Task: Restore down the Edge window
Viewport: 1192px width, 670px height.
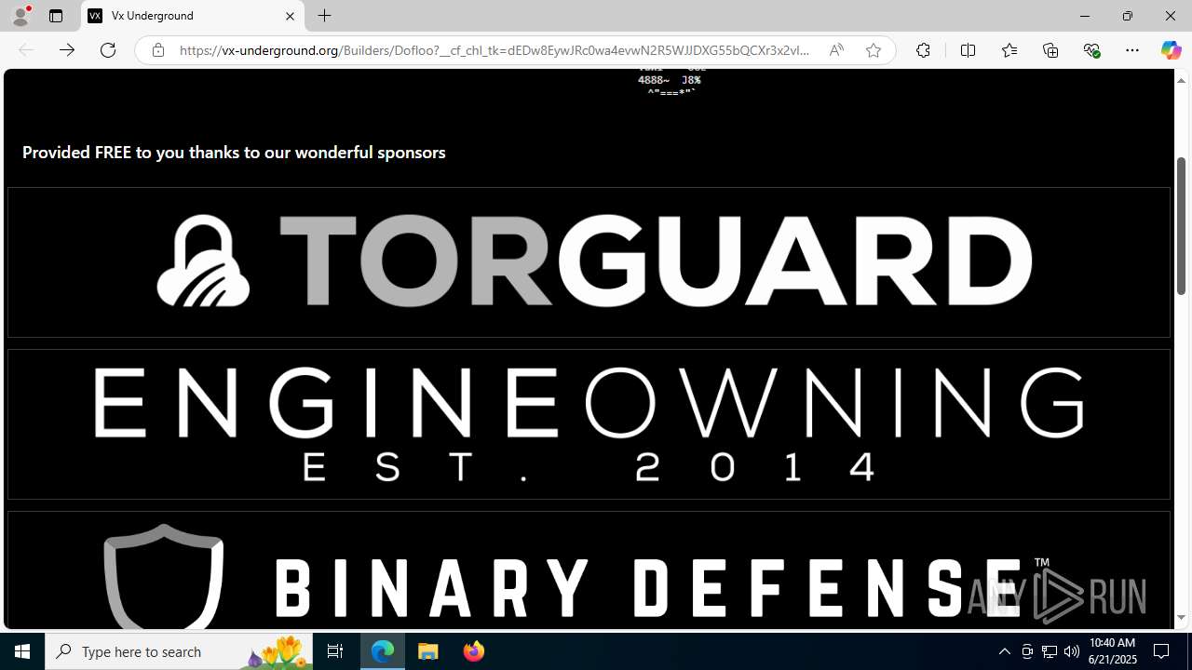Action: point(1128,16)
